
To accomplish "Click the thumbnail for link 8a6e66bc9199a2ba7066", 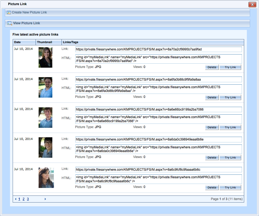I will (45, 118).
